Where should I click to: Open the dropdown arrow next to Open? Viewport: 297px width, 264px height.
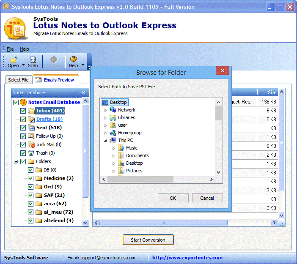24,65
